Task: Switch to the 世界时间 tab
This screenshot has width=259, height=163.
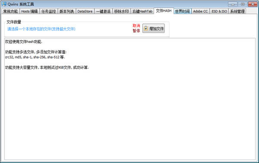Action: [182, 11]
